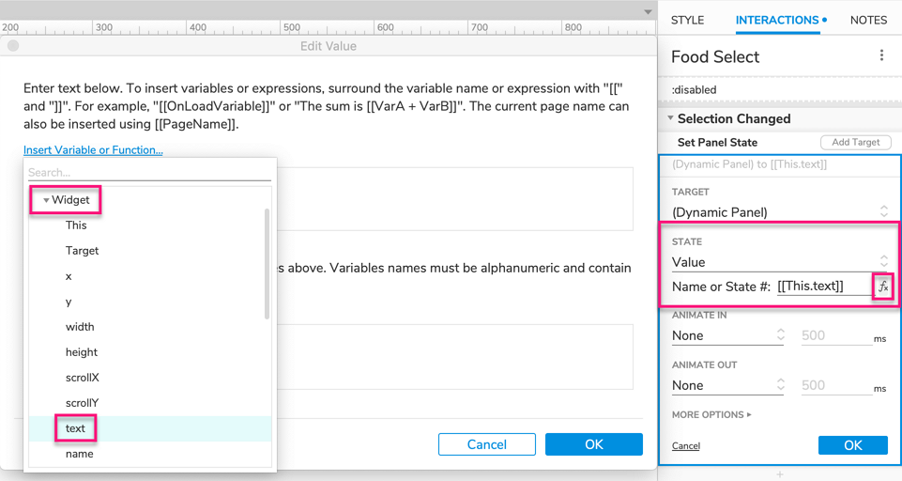Click the fx icon beside Name or State field

(883, 287)
